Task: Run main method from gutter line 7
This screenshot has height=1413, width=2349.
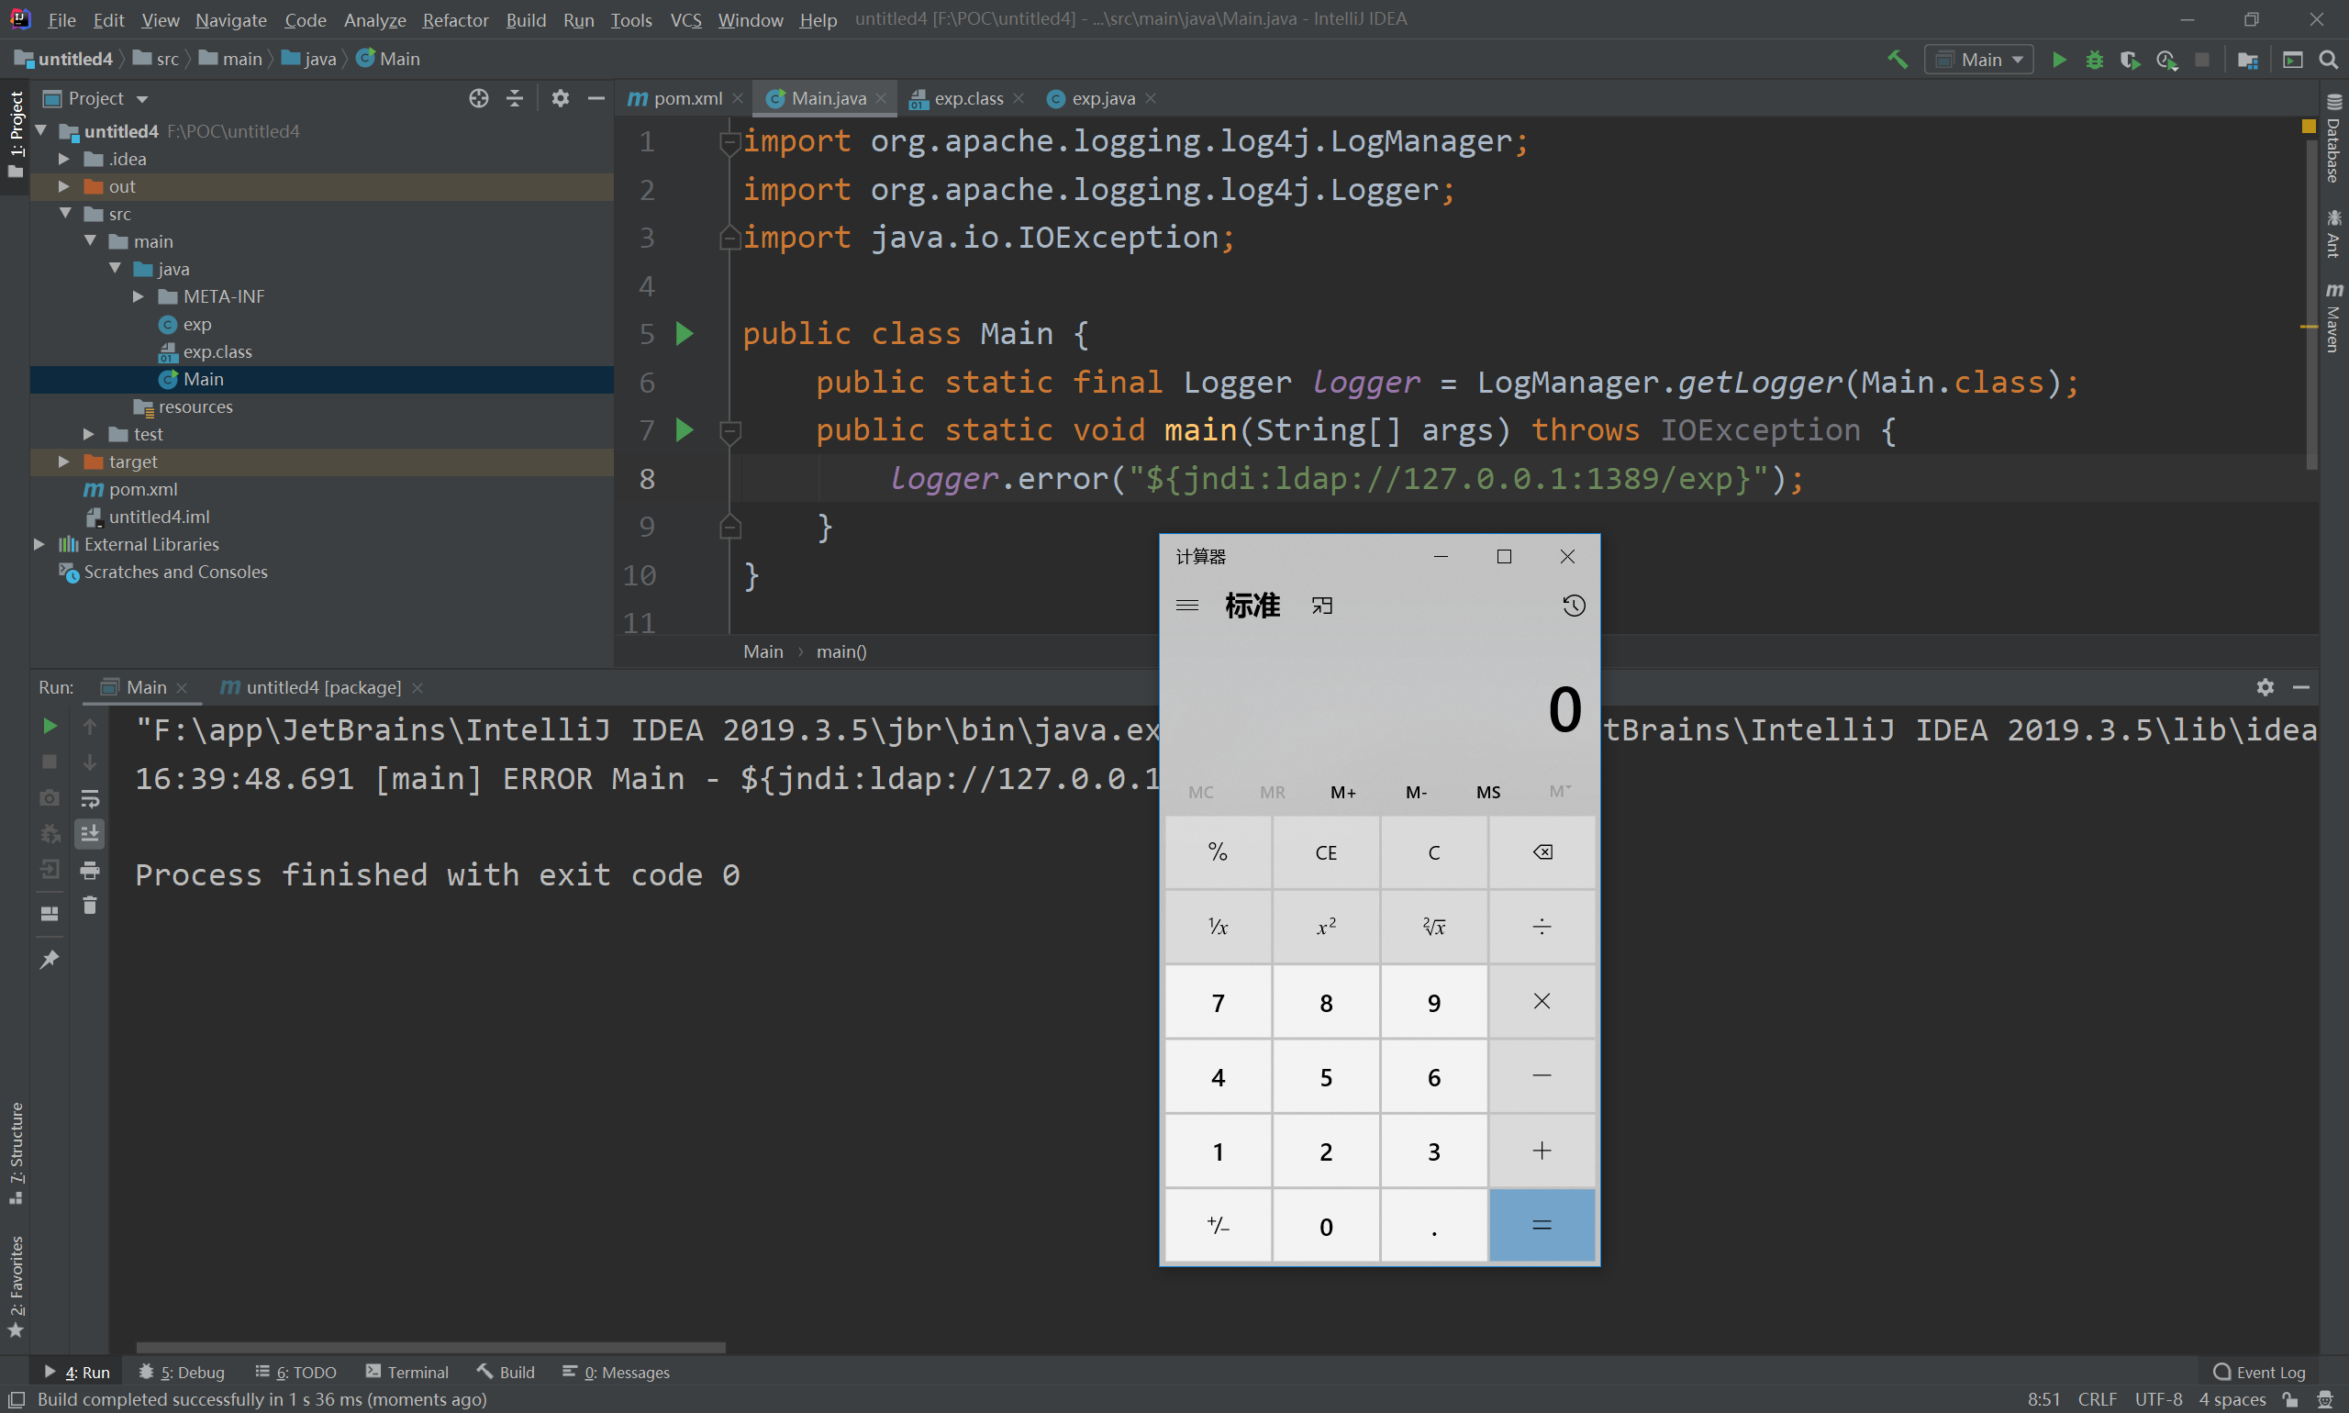Action: (x=685, y=429)
